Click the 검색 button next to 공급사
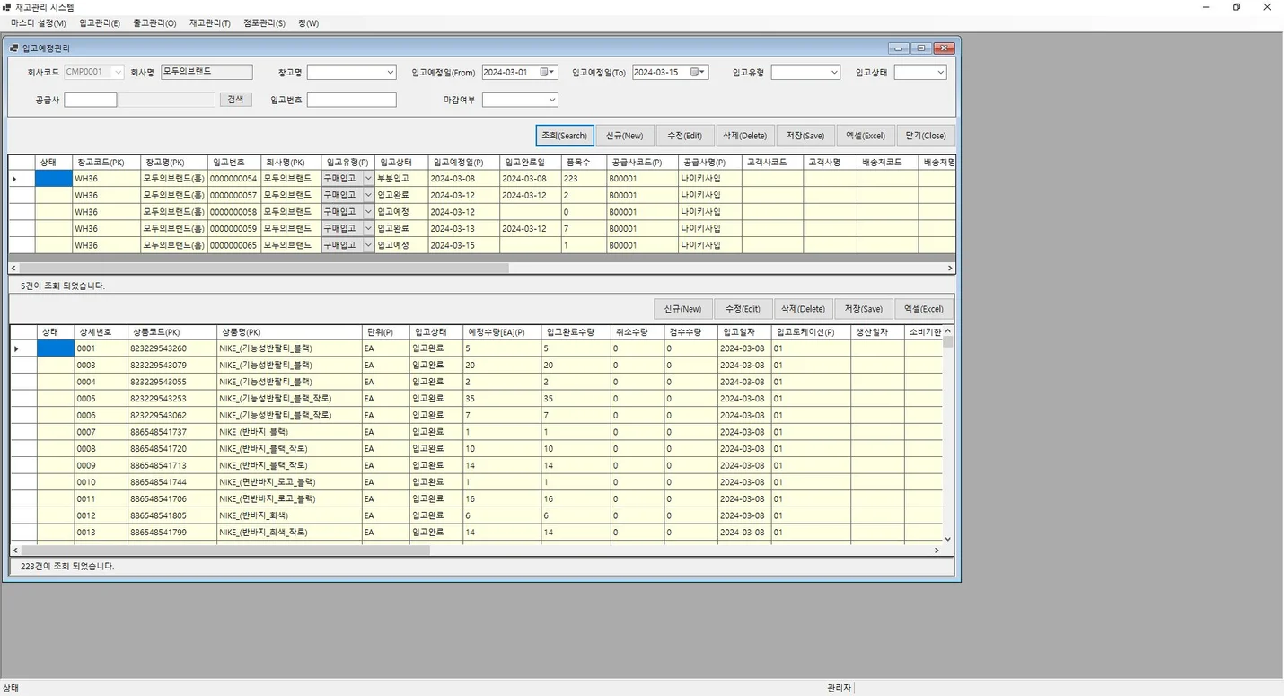 click(235, 100)
